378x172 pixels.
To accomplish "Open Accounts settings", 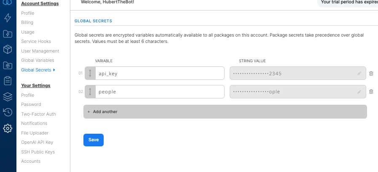I will 31,161.
